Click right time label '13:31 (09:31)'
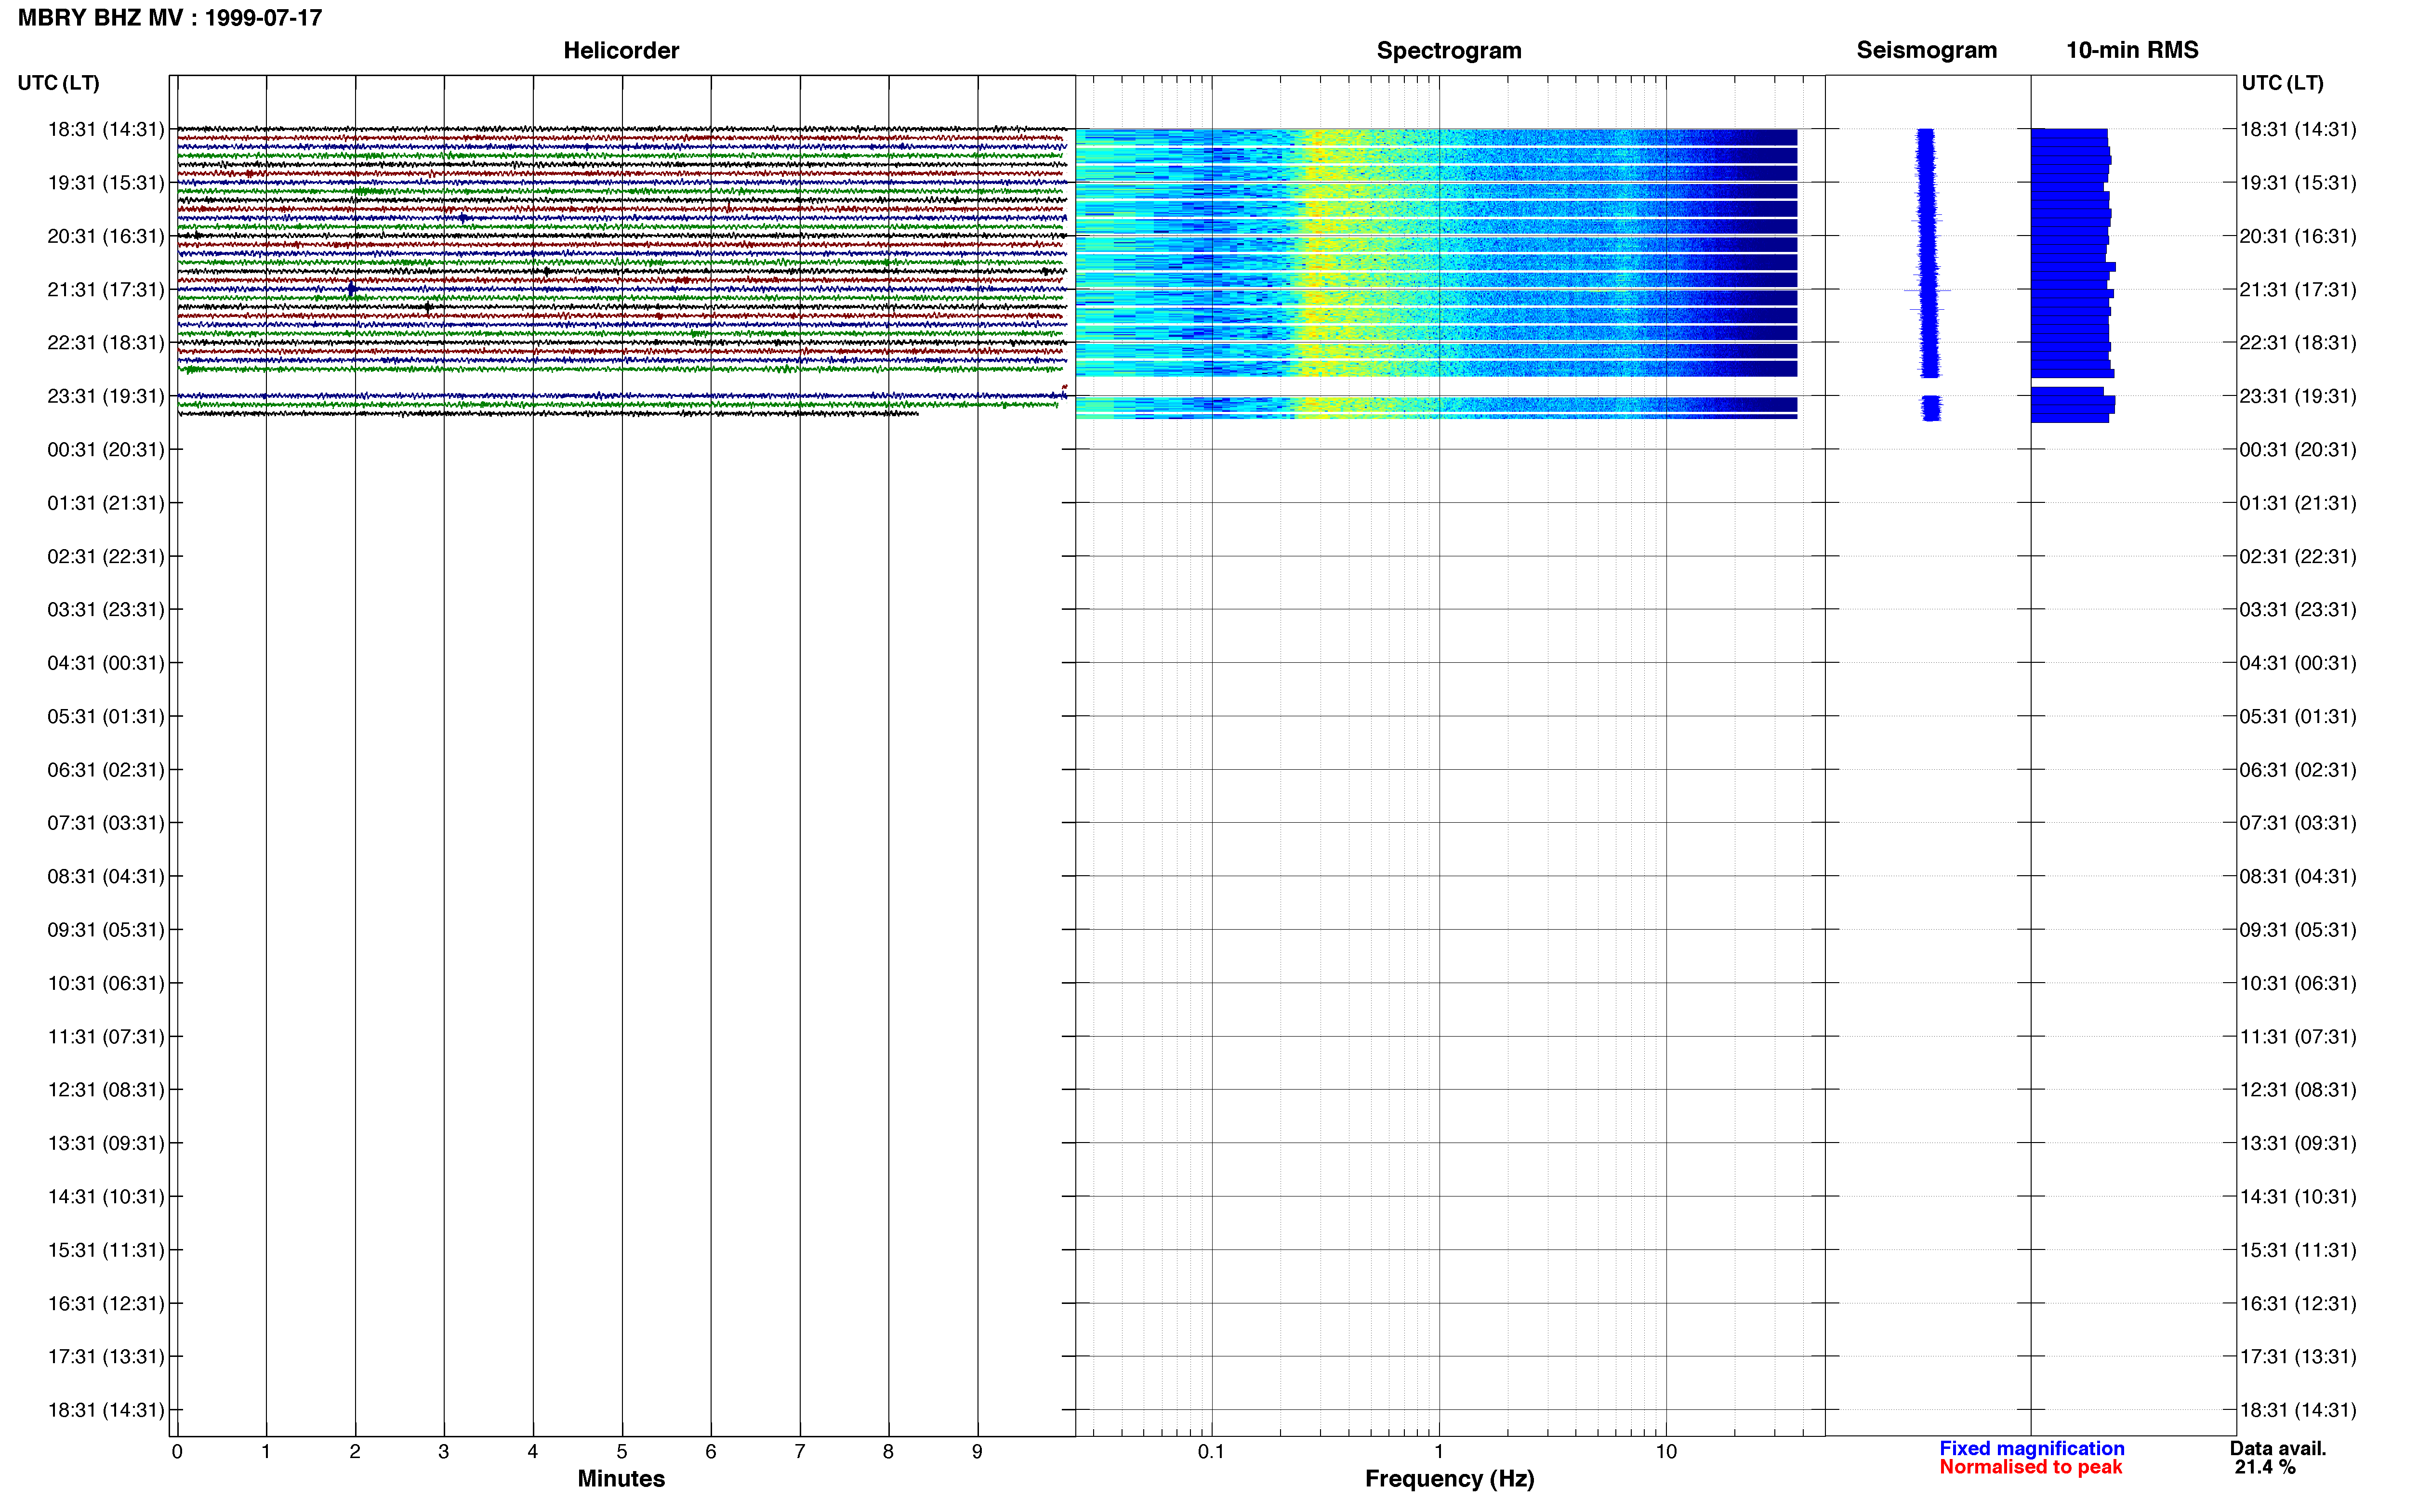The height and width of the screenshot is (1512, 2418). click(x=2298, y=1143)
